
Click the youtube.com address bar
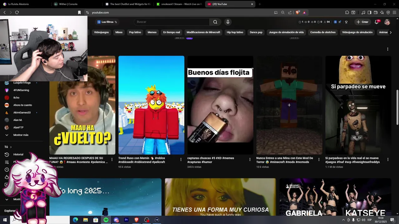point(178,12)
